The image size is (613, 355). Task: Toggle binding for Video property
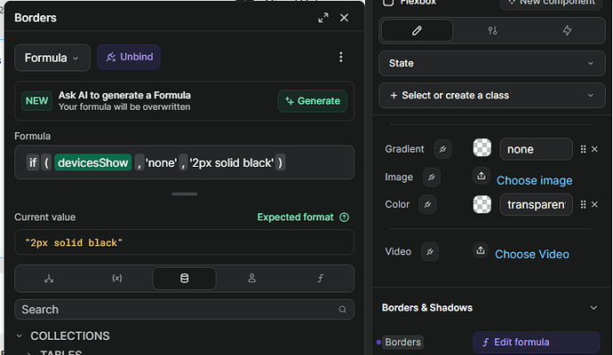coord(431,252)
